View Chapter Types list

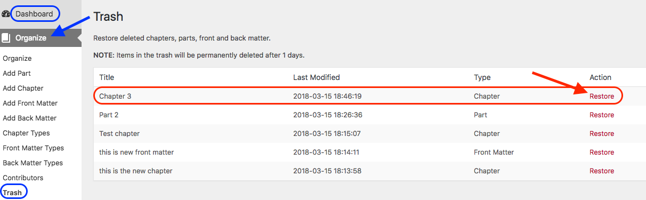pyautogui.click(x=26, y=133)
